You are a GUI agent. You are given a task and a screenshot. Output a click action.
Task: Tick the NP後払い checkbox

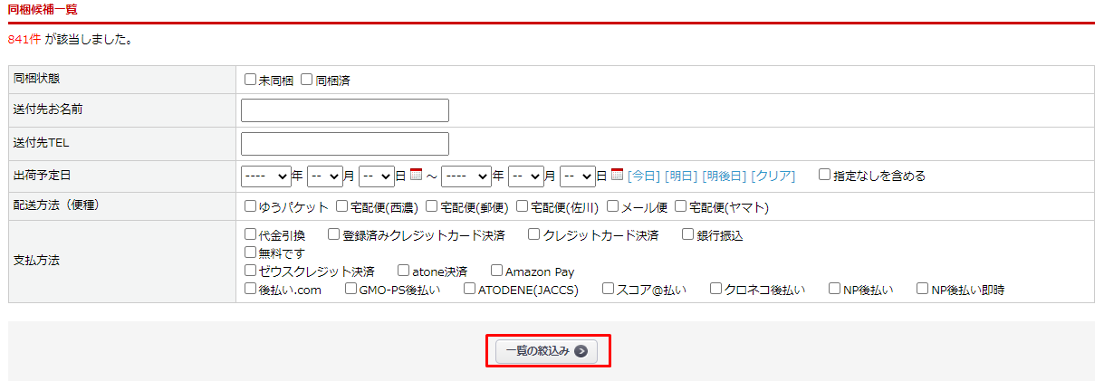pos(834,289)
